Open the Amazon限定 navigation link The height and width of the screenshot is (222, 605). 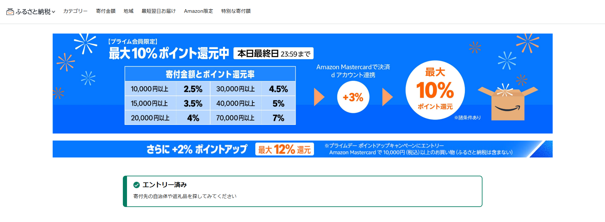click(198, 11)
